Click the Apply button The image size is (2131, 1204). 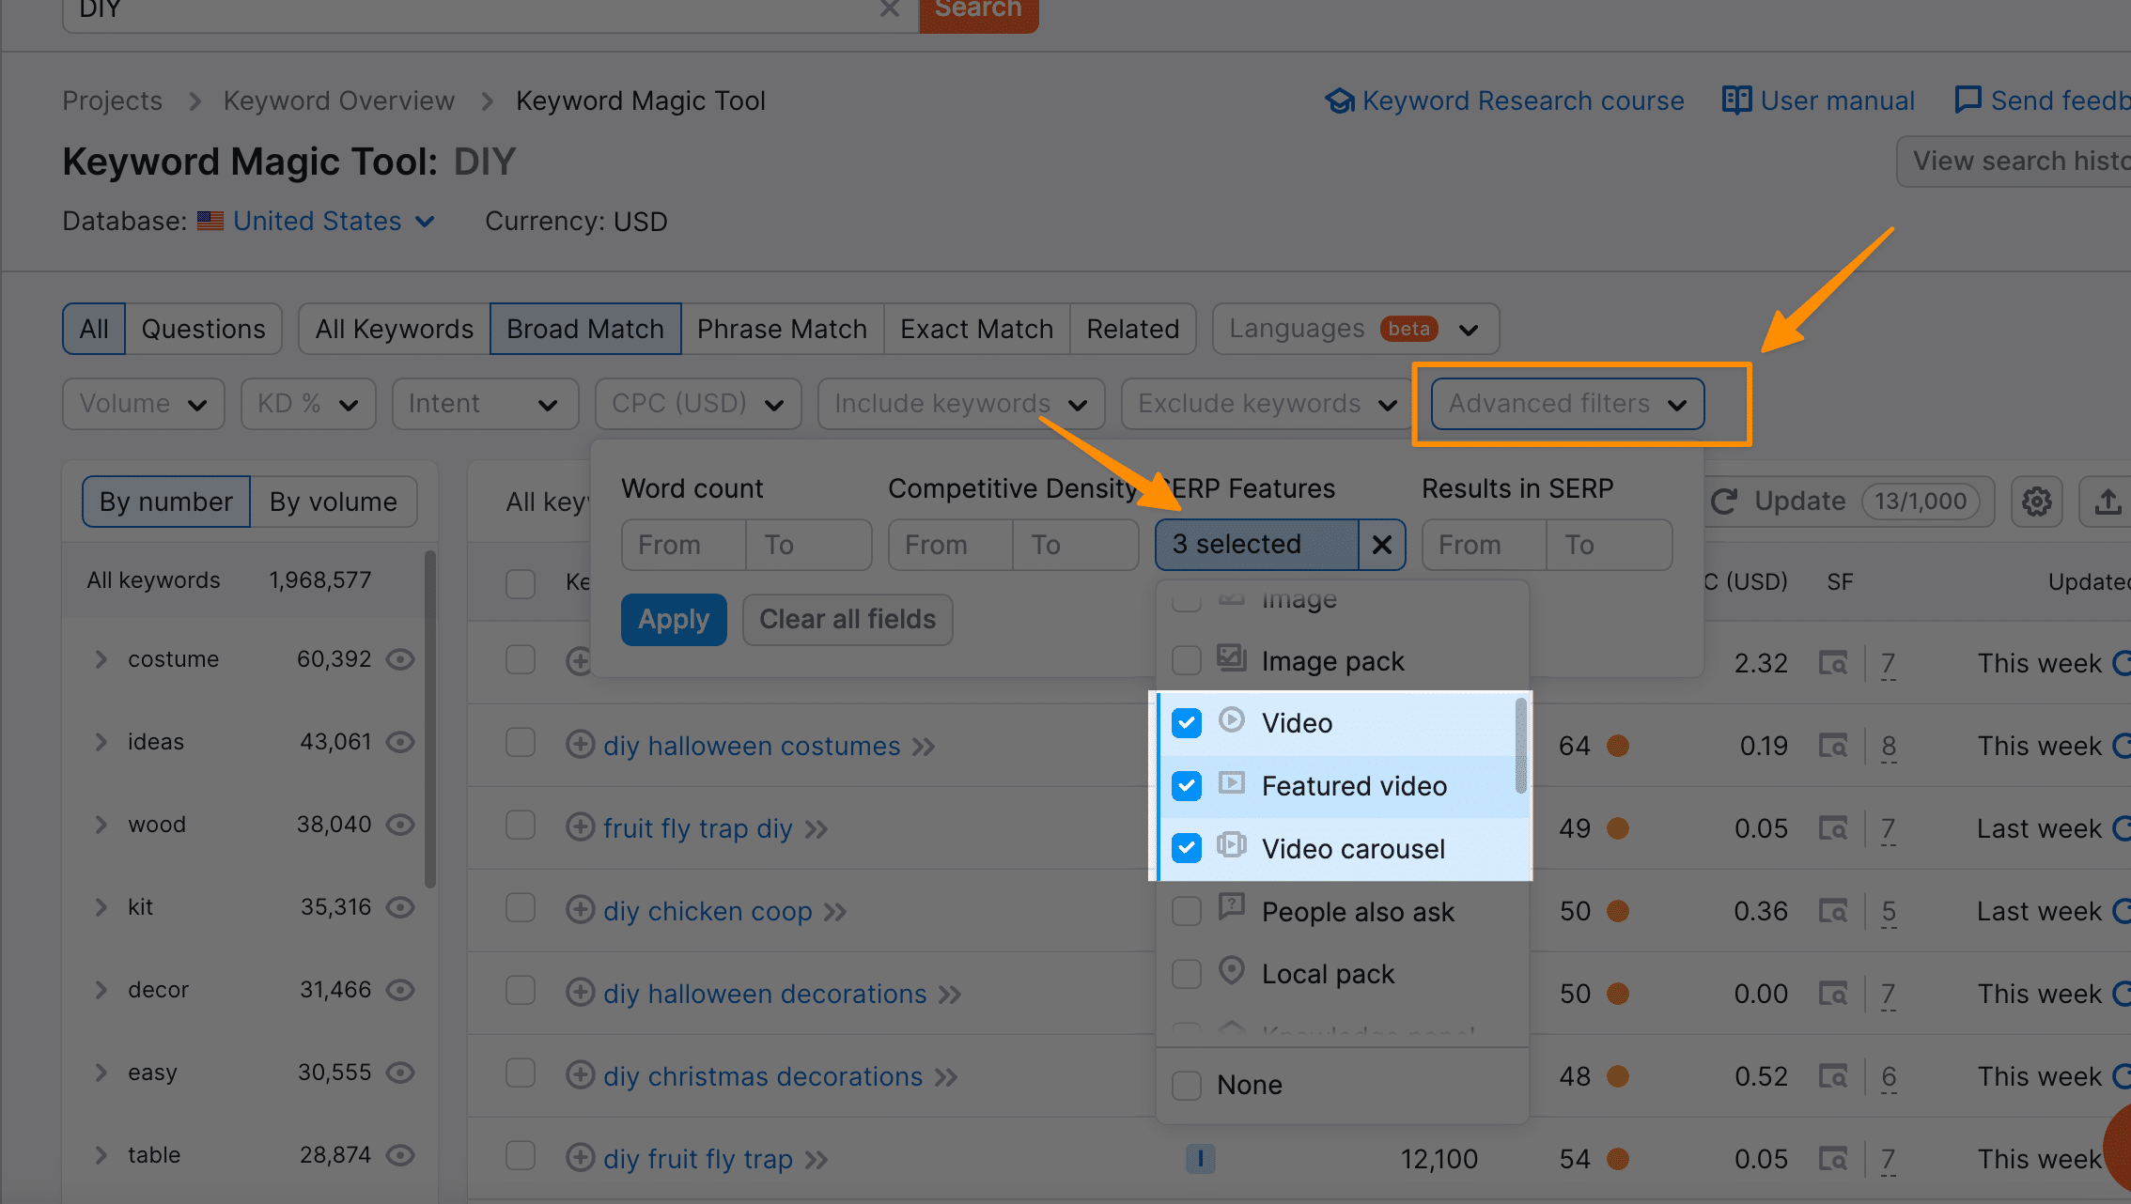click(672, 616)
